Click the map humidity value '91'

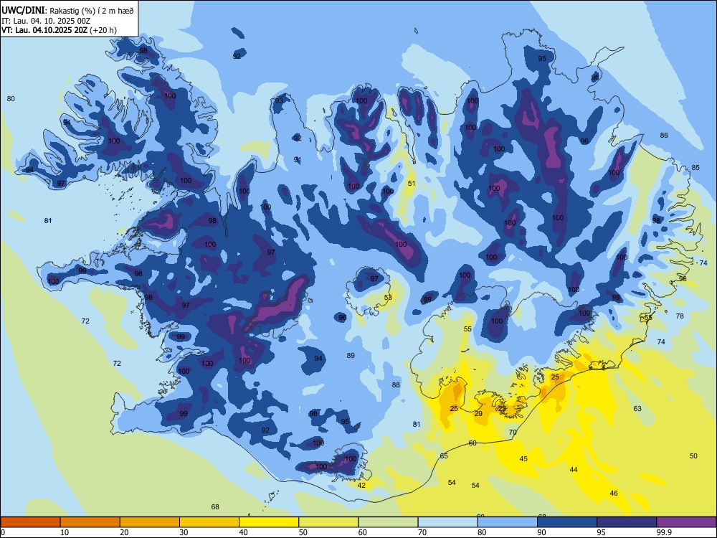298,160
